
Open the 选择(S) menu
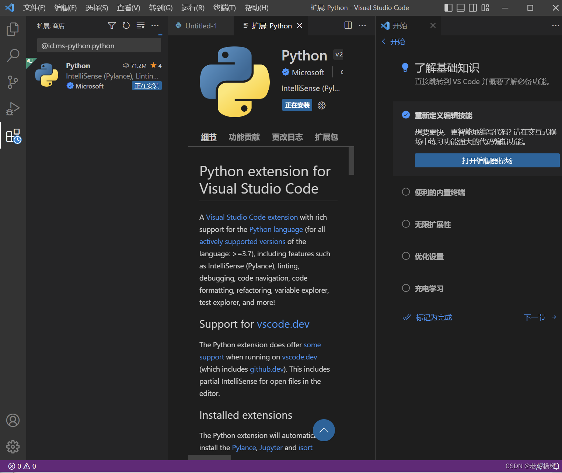pos(97,8)
